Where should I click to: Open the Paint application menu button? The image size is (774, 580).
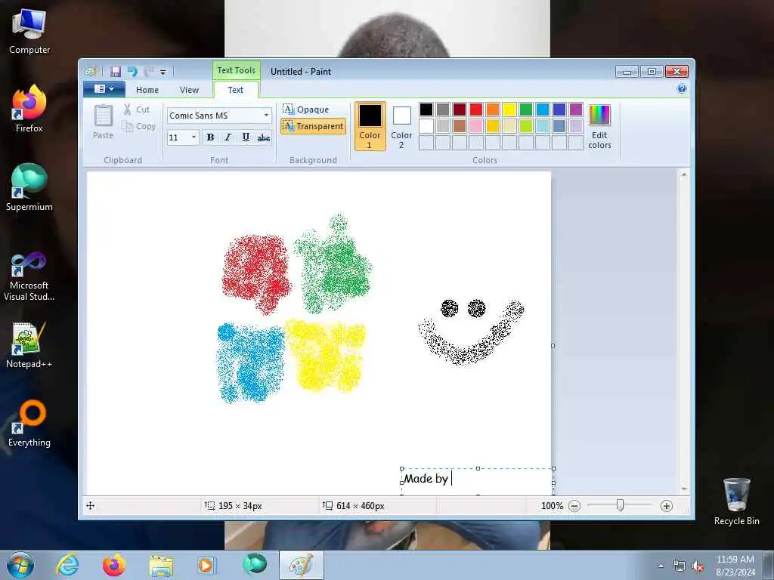(104, 89)
